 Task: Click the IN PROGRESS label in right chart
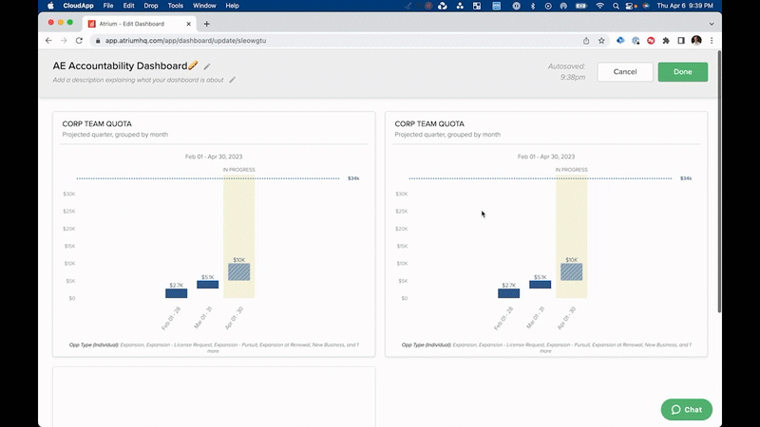tap(572, 170)
